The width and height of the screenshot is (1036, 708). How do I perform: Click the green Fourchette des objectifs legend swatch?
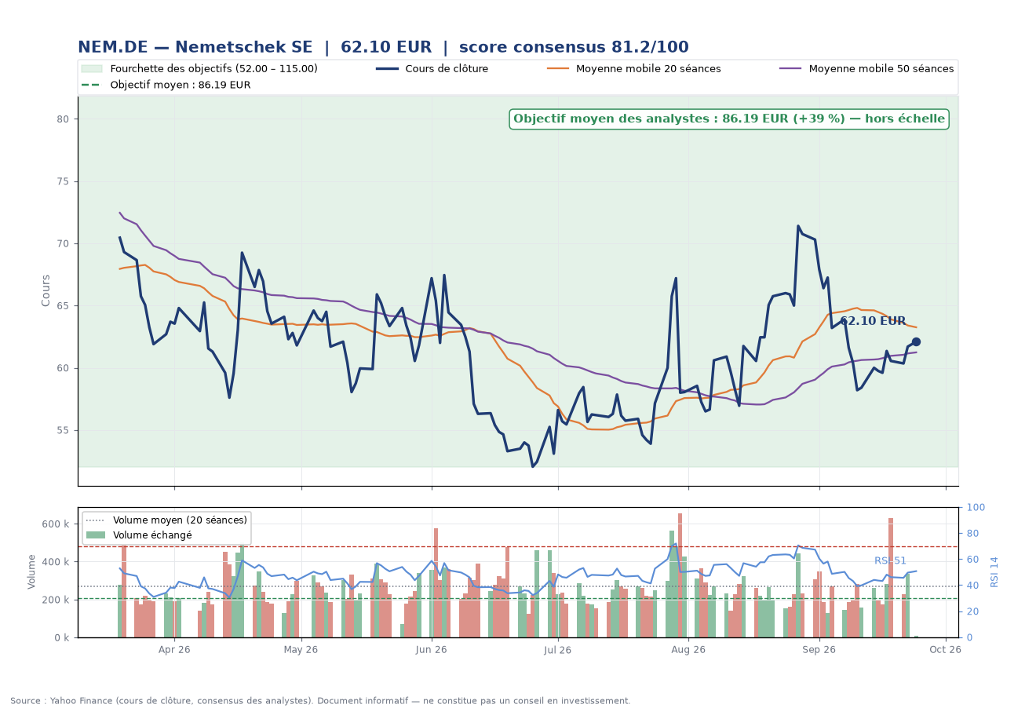click(x=92, y=69)
